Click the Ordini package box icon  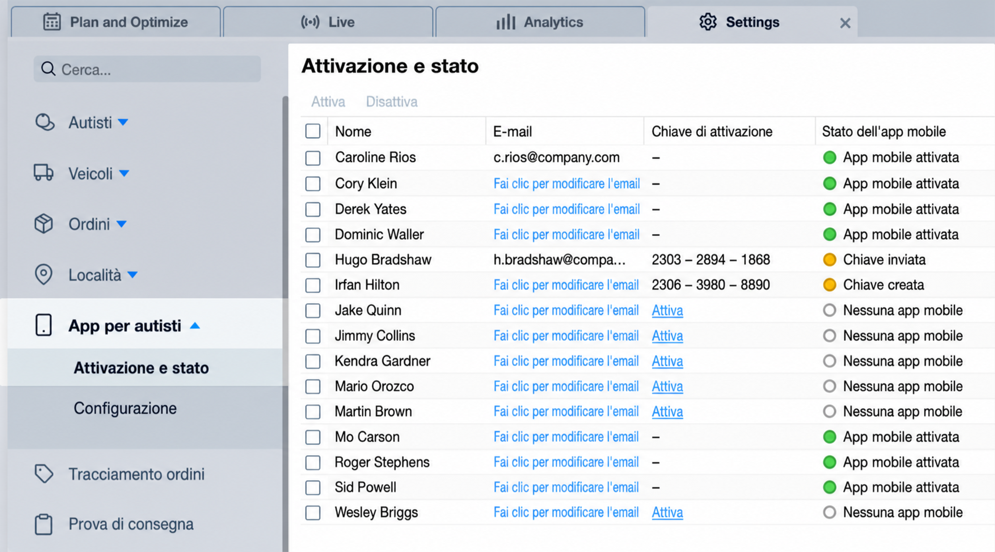[x=44, y=224]
